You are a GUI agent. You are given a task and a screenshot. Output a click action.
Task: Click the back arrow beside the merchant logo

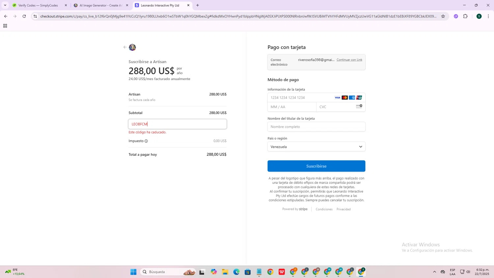125,47
